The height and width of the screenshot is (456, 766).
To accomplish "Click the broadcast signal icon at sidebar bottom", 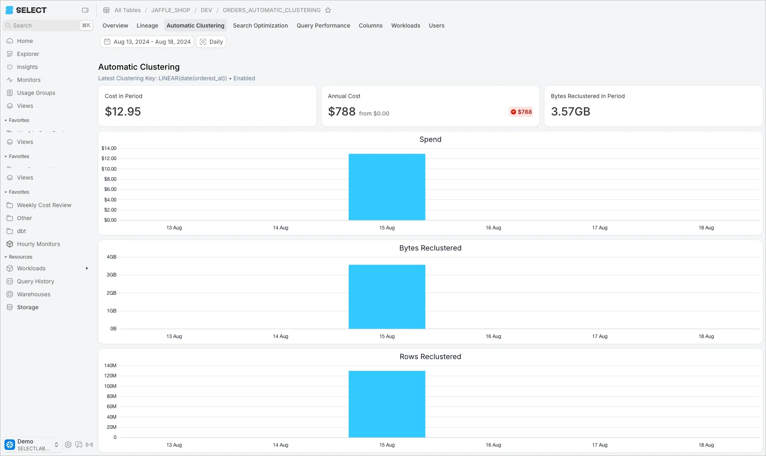I will (x=89, y=445).
